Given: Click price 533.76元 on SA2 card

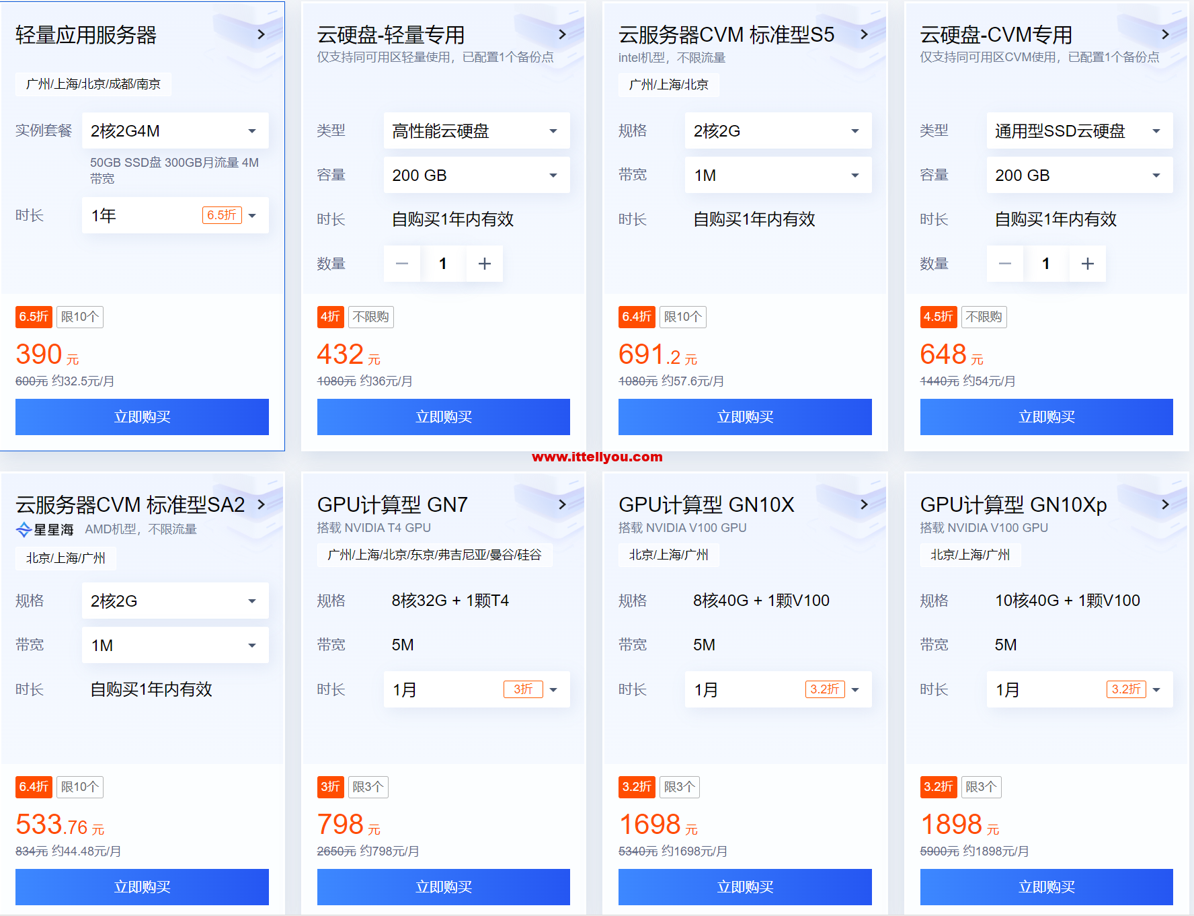Looking at the screenshot, I should pyautogui.click(x=60, y=825).
